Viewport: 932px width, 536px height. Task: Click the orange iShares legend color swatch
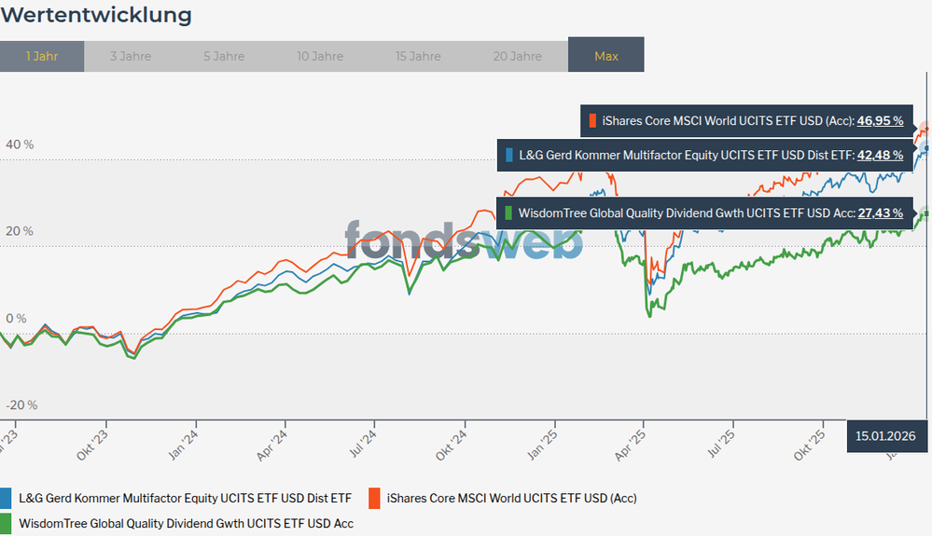374,498
